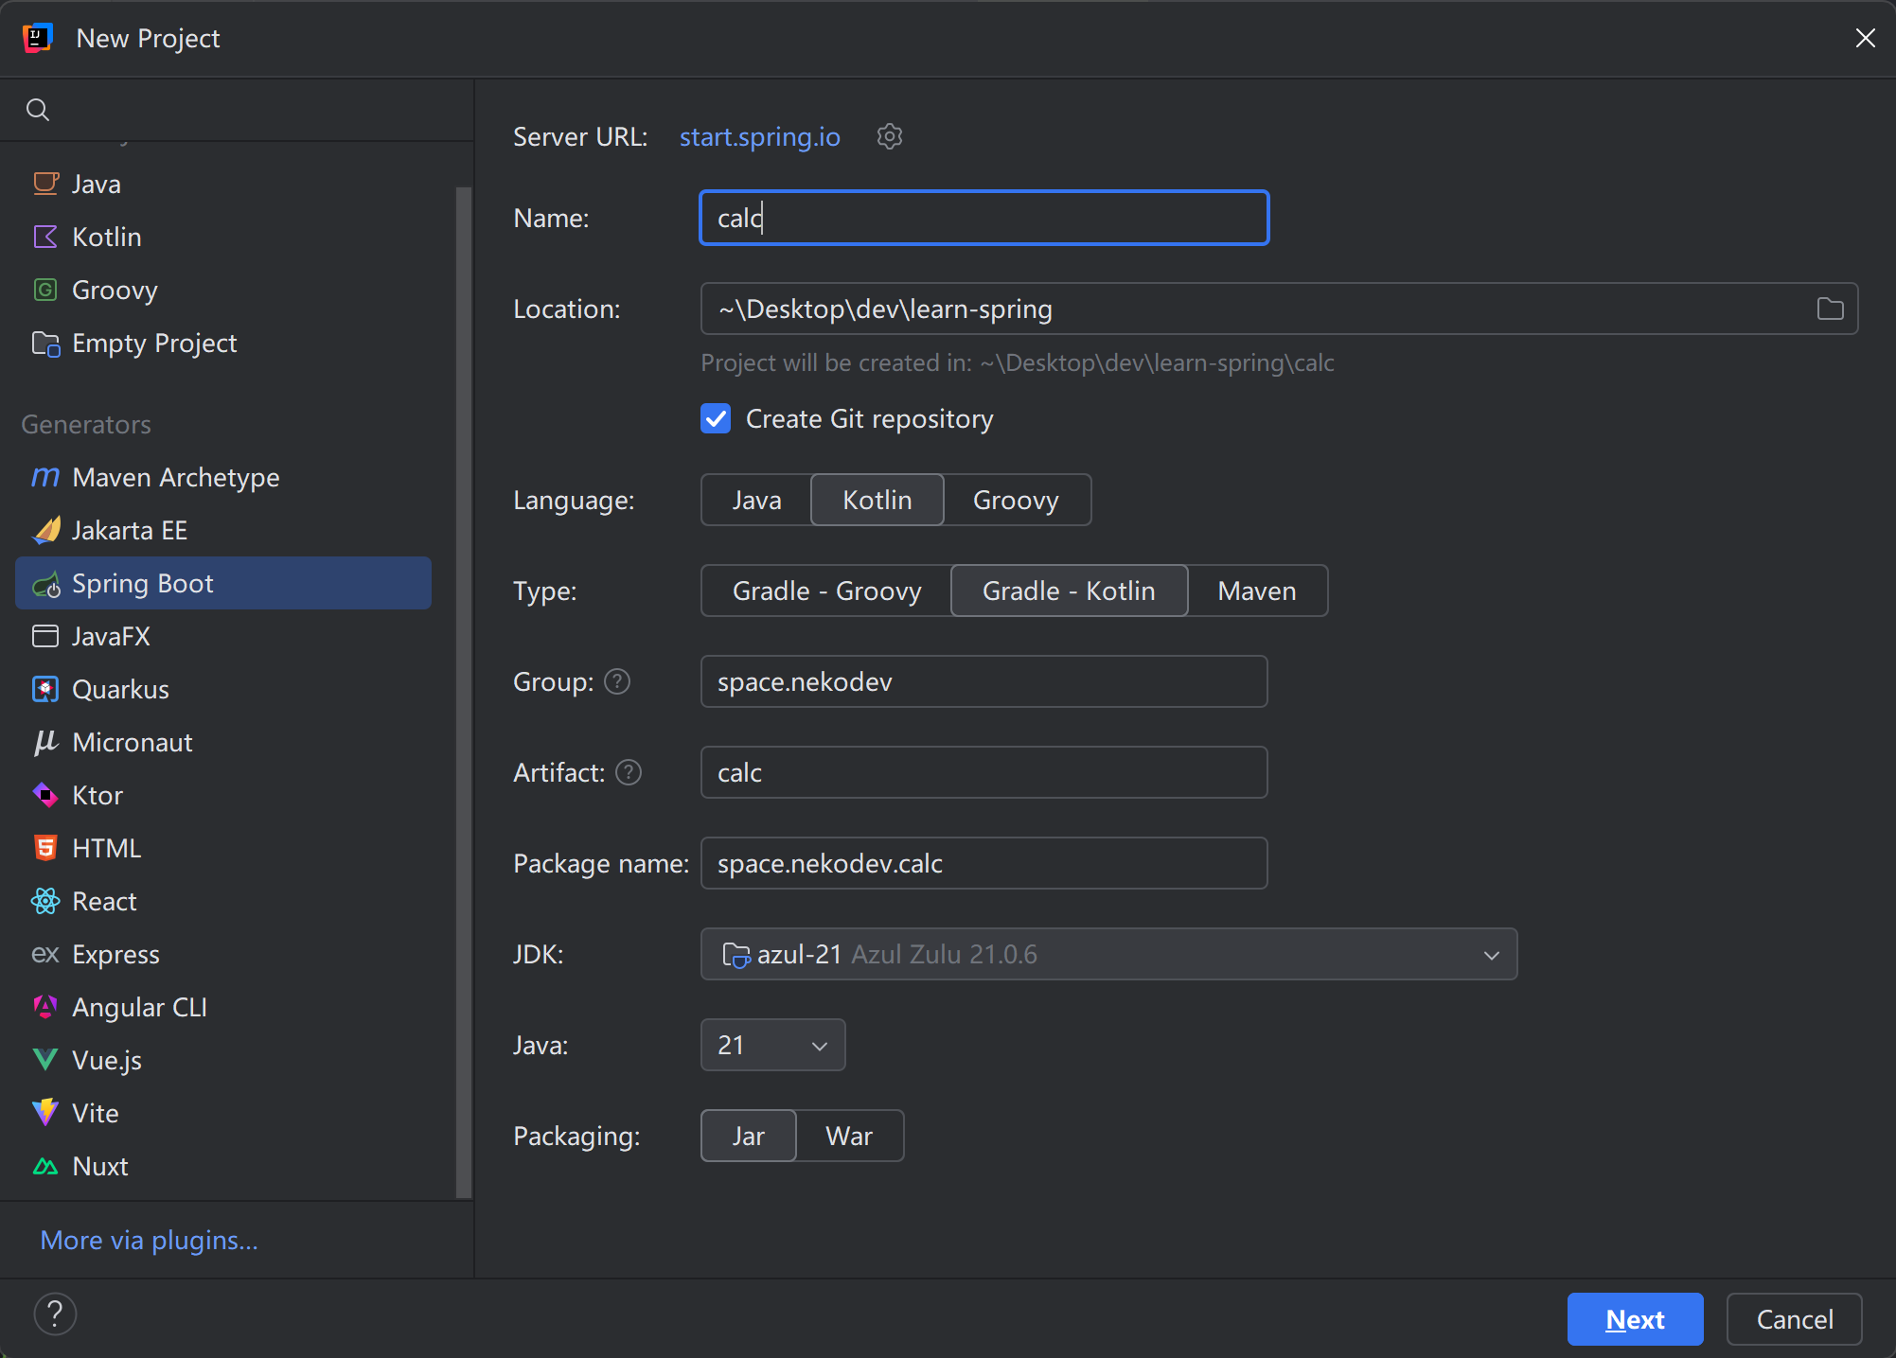Click the React atom icon
Viewport: 1896px width, 1358px height.
[45, 901]
